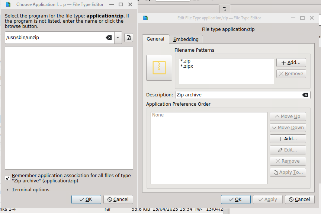The width and height of the screenshot is (321, 214).
Task: Minimize the Choose Application window
Action: [x=112, y=4]
